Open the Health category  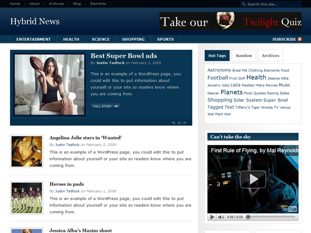click(x=71, y=39)
